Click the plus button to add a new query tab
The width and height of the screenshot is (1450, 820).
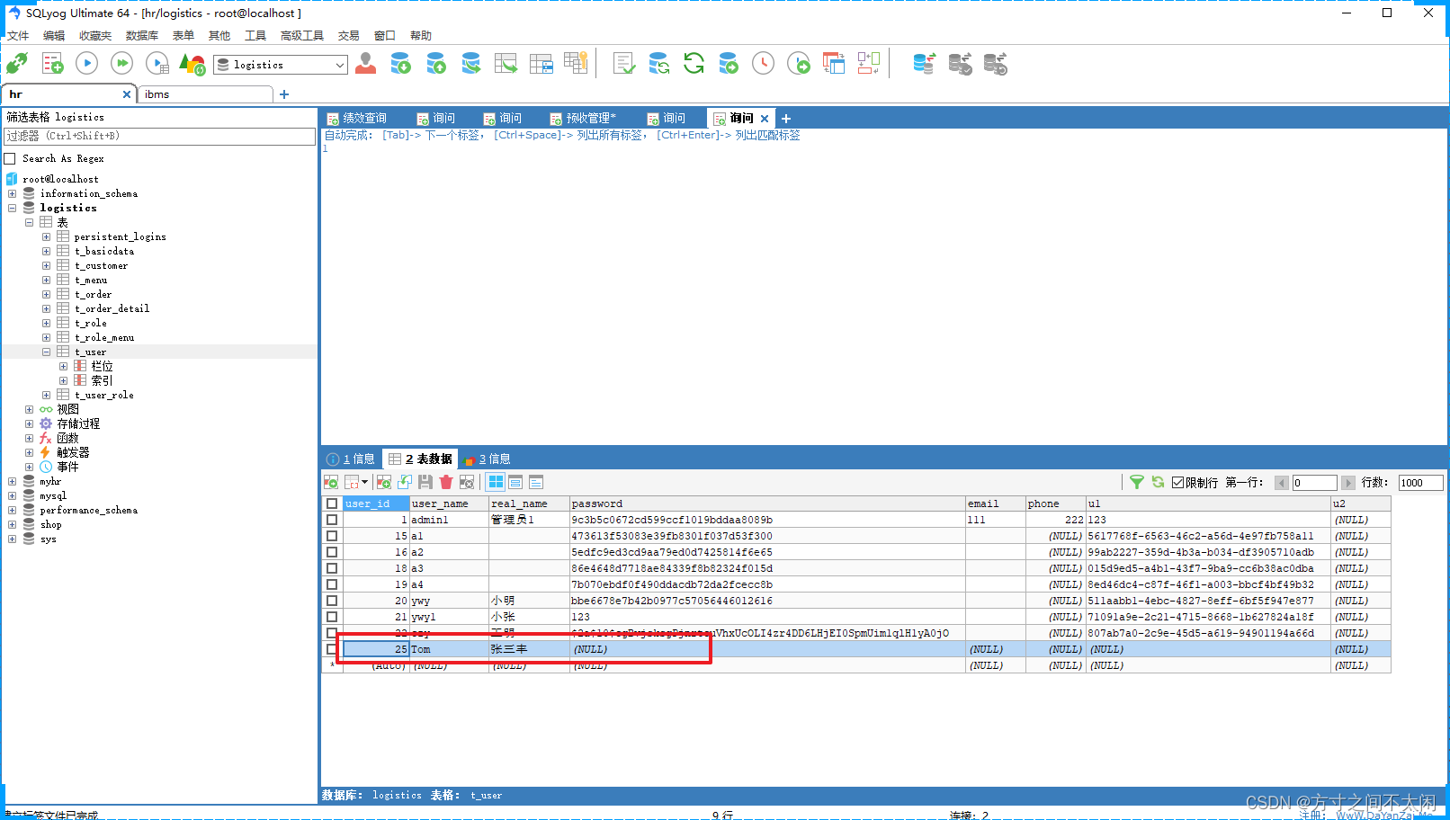(785, 118)
